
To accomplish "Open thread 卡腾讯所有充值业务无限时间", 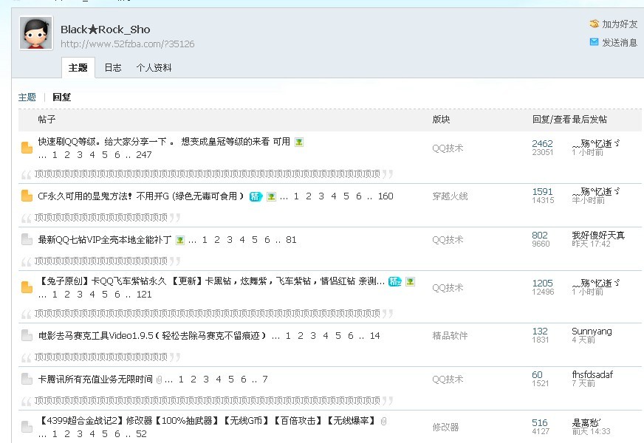I will pyautogui.click(x=95, y=380).
